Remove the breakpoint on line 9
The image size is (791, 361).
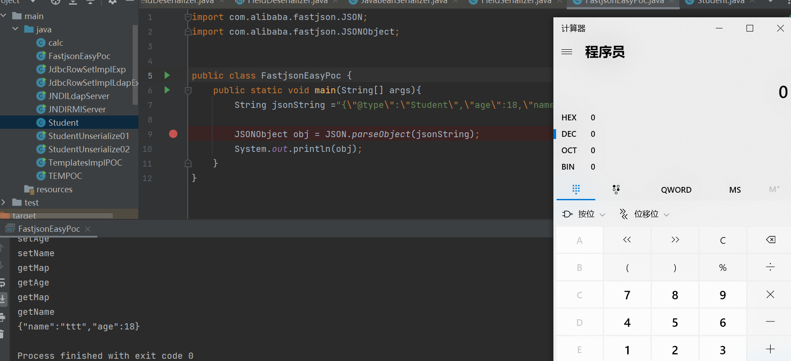[x=173, y=134]
